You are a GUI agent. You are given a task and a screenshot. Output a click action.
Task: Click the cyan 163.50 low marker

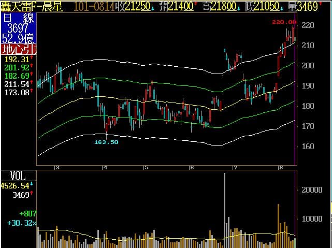(x=106, y=142)
